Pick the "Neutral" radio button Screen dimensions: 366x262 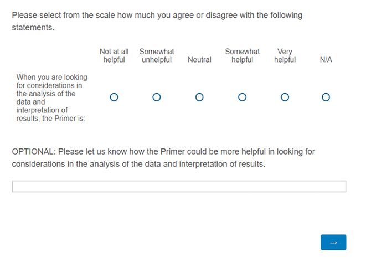pos(199,97)
